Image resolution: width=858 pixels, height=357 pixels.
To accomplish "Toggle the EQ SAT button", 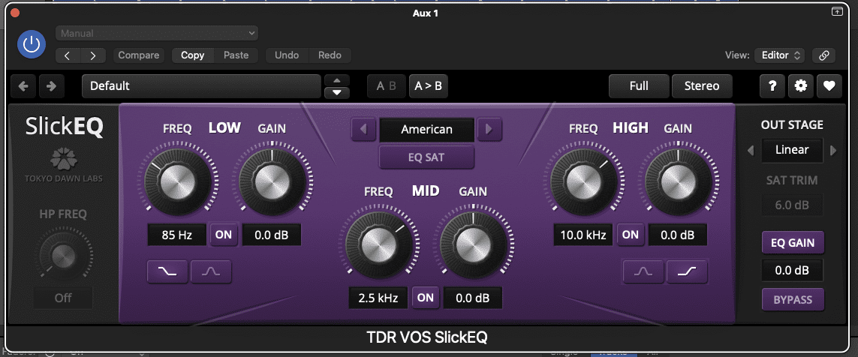I will pos(427,157).
